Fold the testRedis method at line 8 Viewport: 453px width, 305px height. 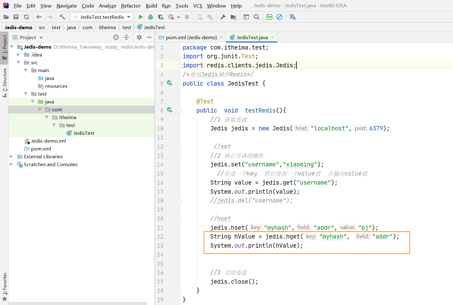[180, 111]
